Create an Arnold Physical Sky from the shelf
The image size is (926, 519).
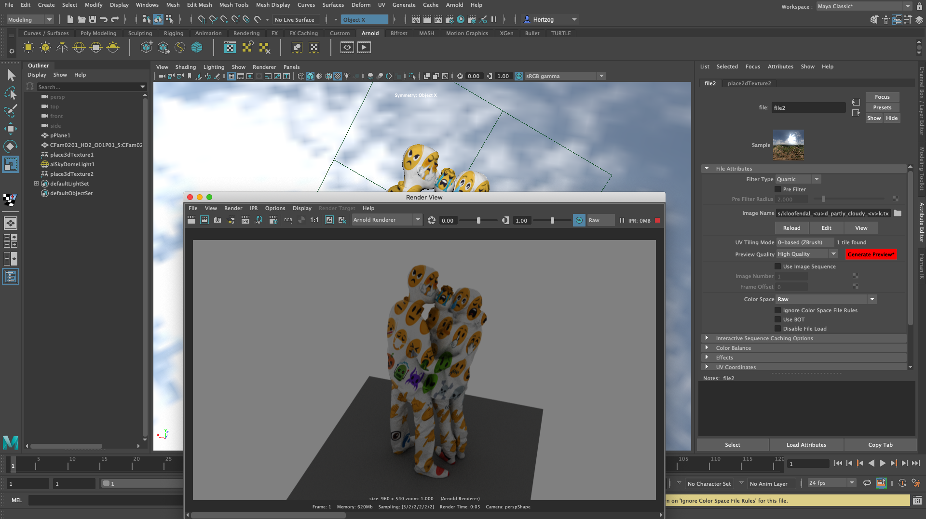pyautogui.click(x=113, y=47)
